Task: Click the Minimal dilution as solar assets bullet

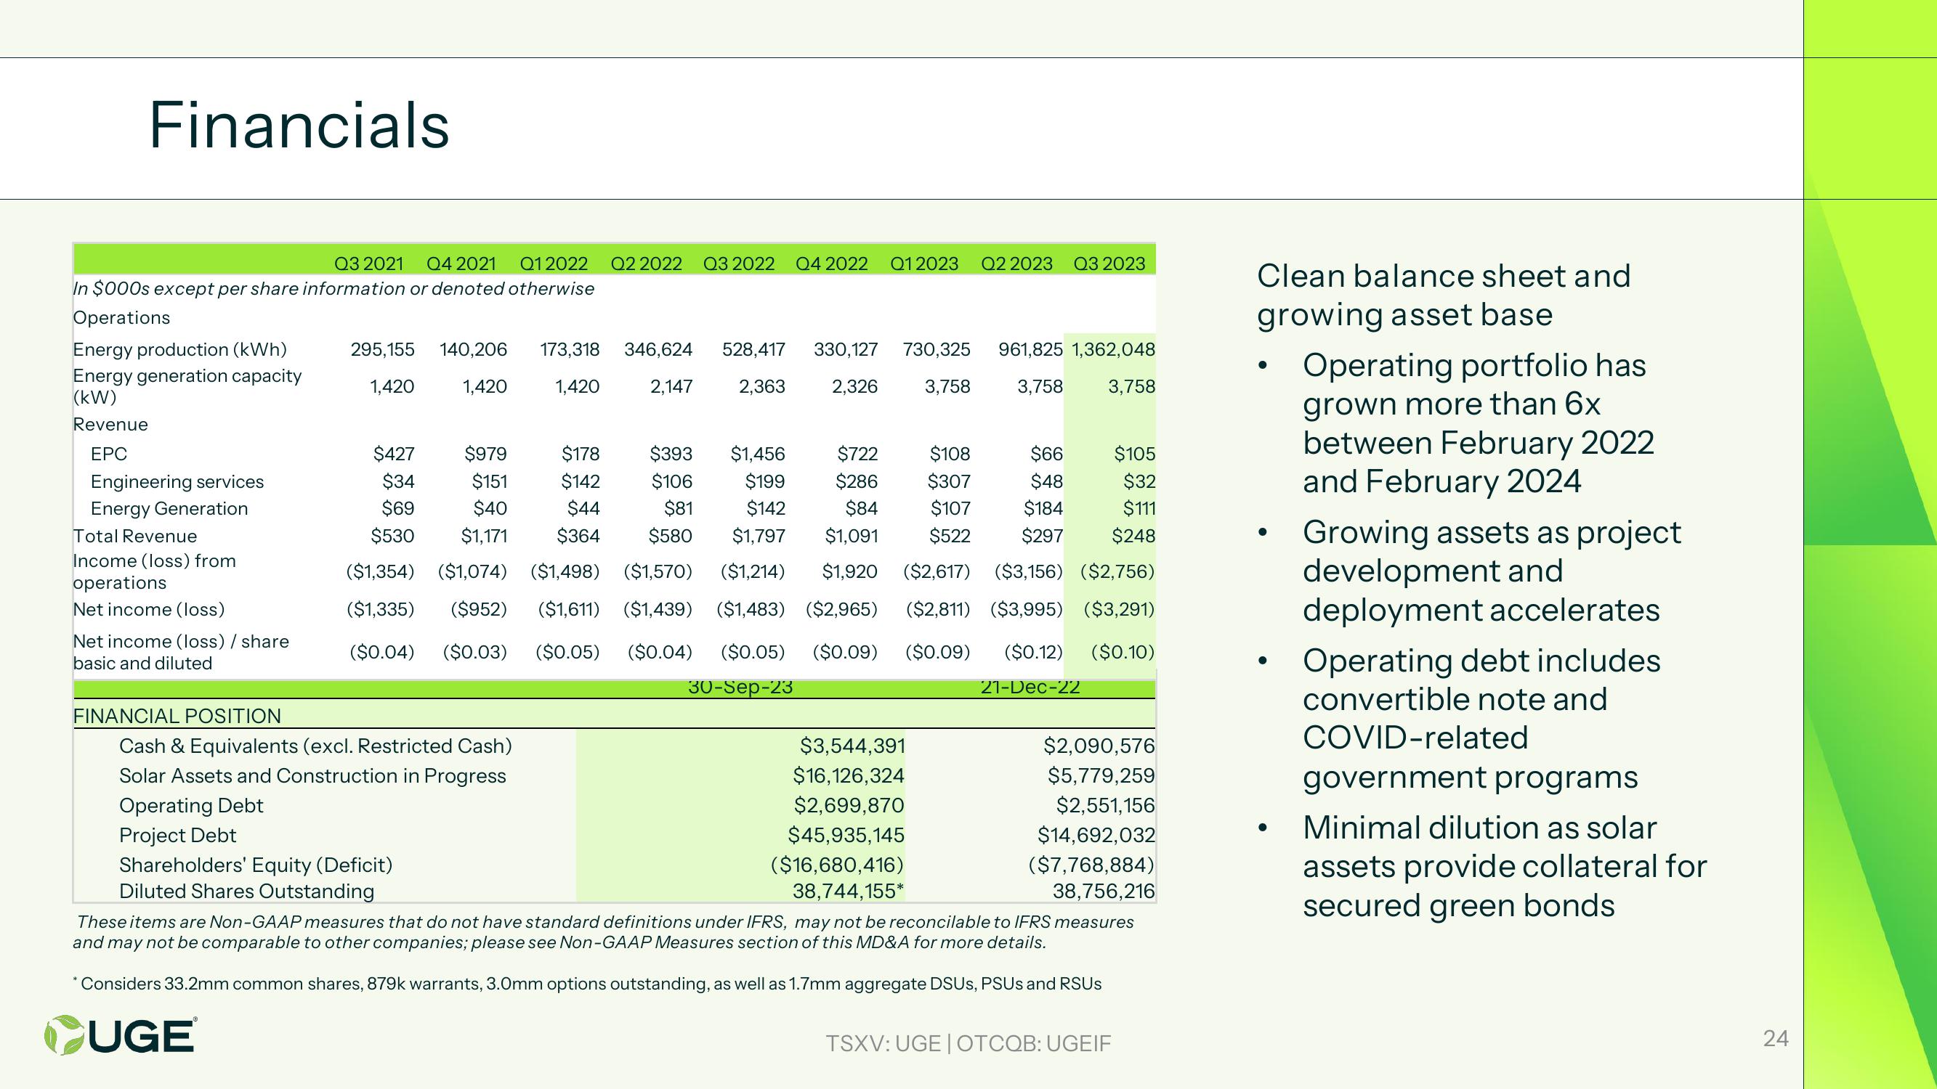Action: click(1505, 867)
